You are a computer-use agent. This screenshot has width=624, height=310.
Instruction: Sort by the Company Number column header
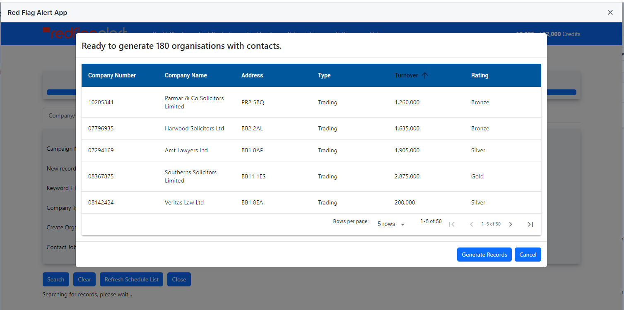[112, 75]
